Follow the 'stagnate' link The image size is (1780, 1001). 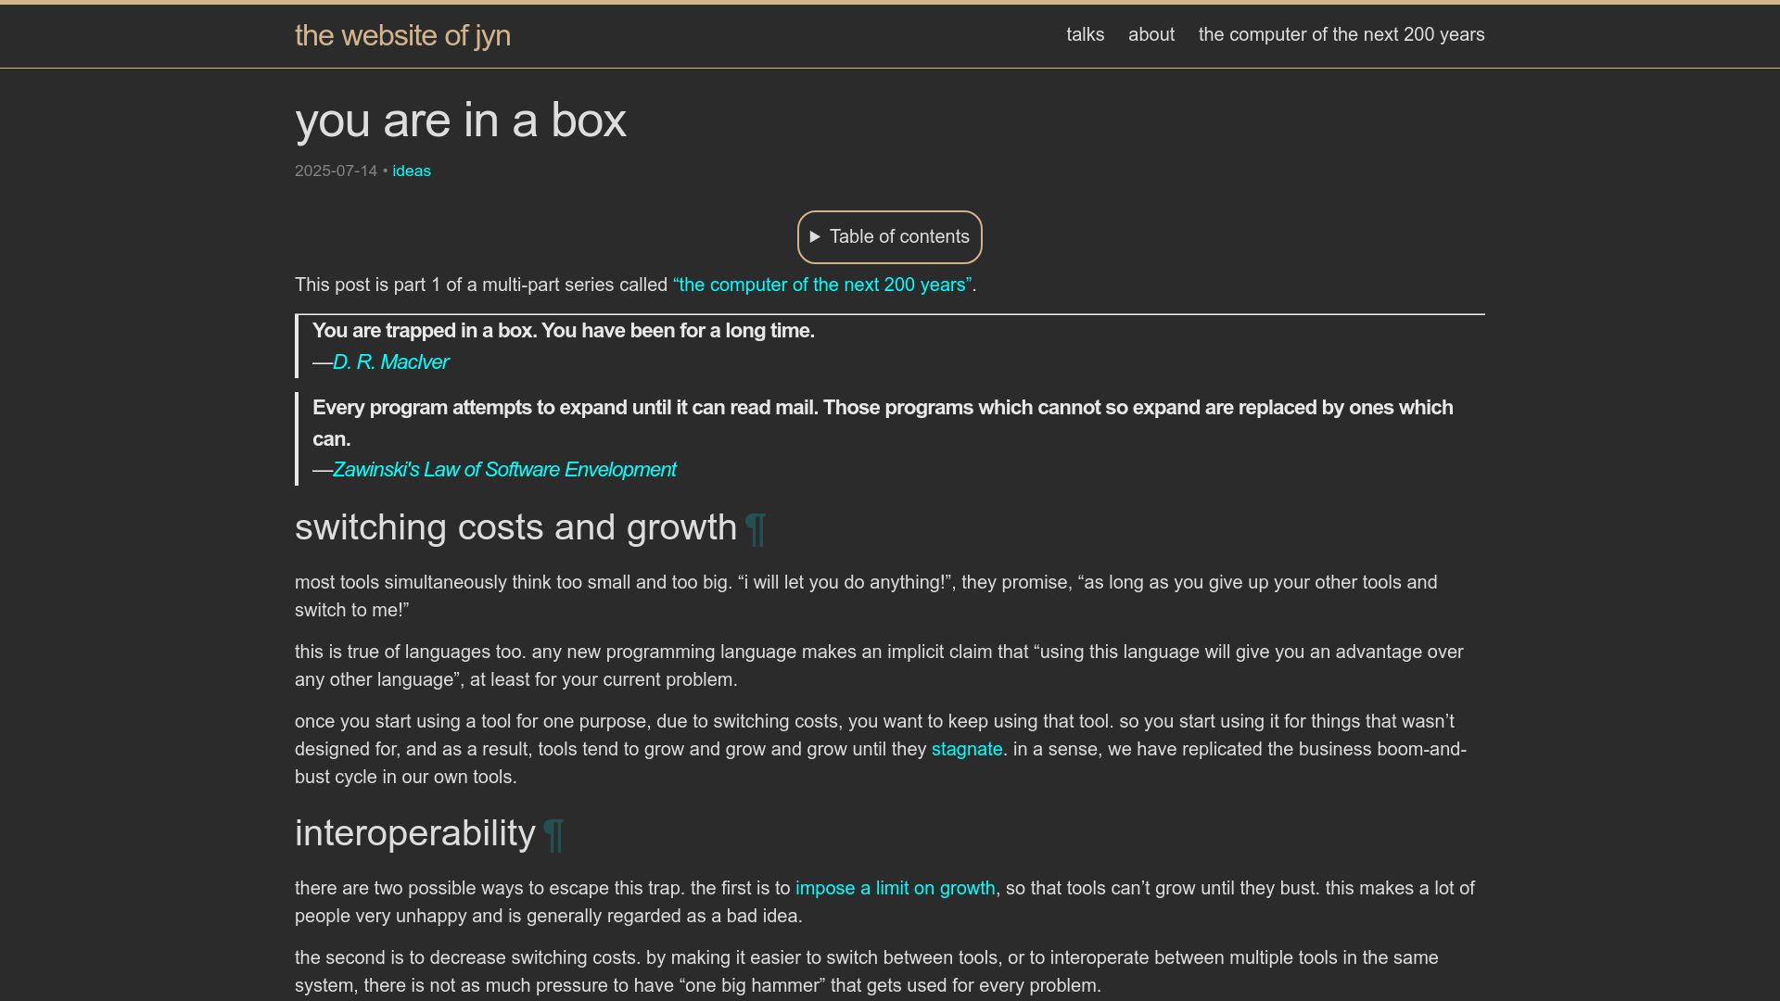click(967, 750)
